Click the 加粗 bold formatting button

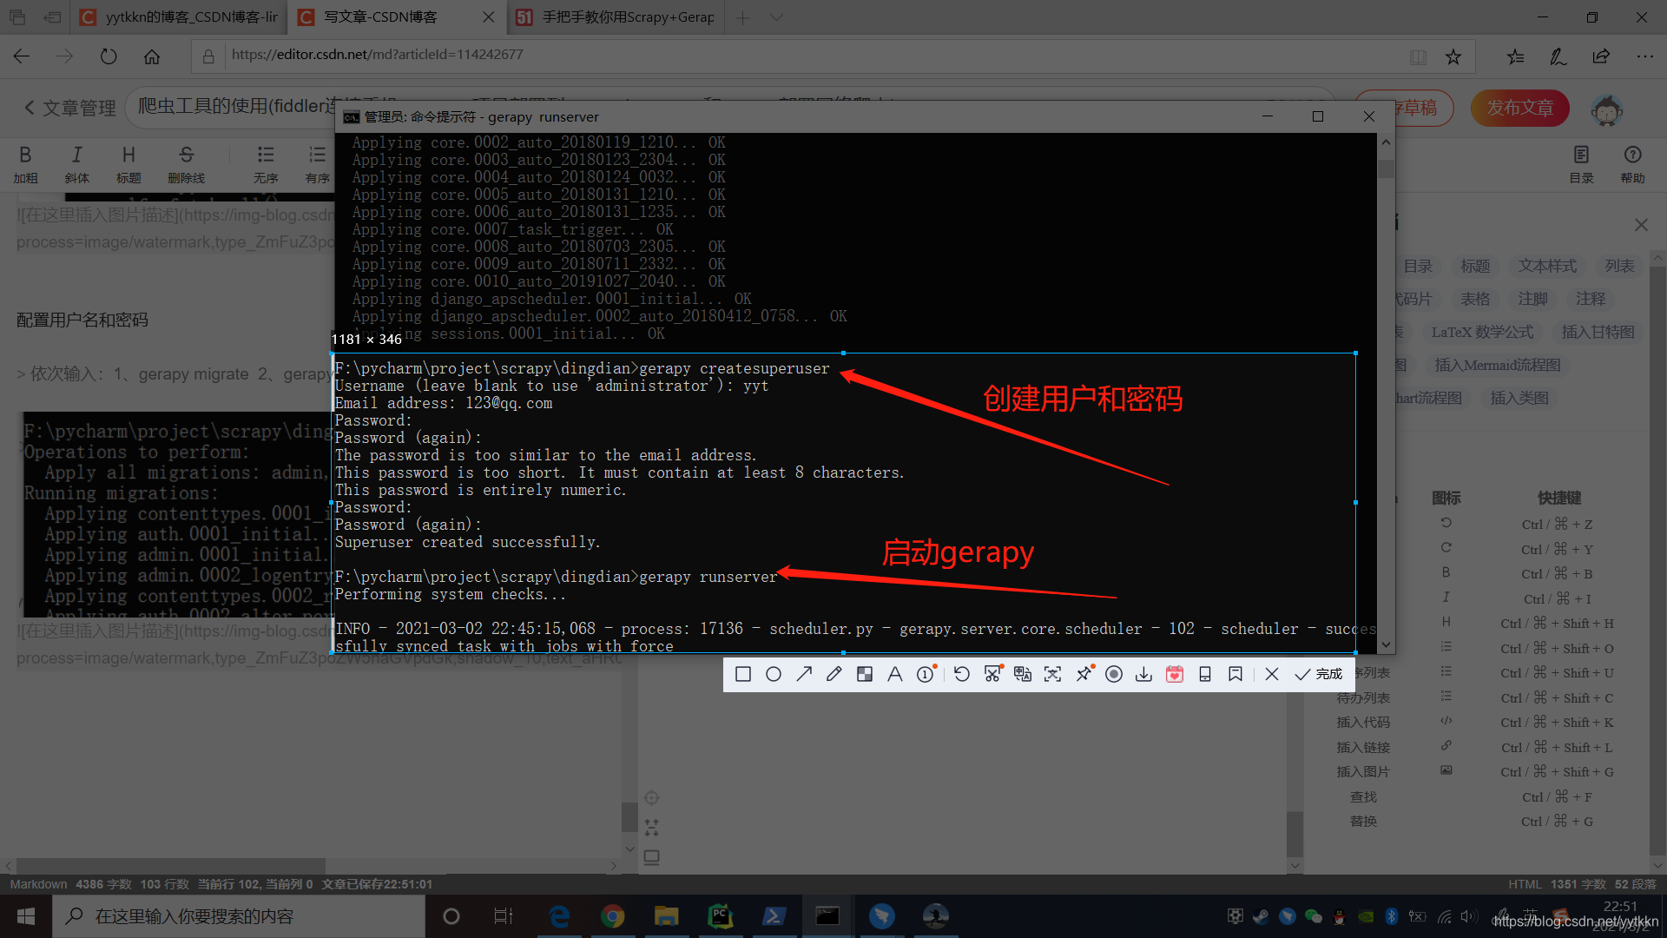click(25, 164)
